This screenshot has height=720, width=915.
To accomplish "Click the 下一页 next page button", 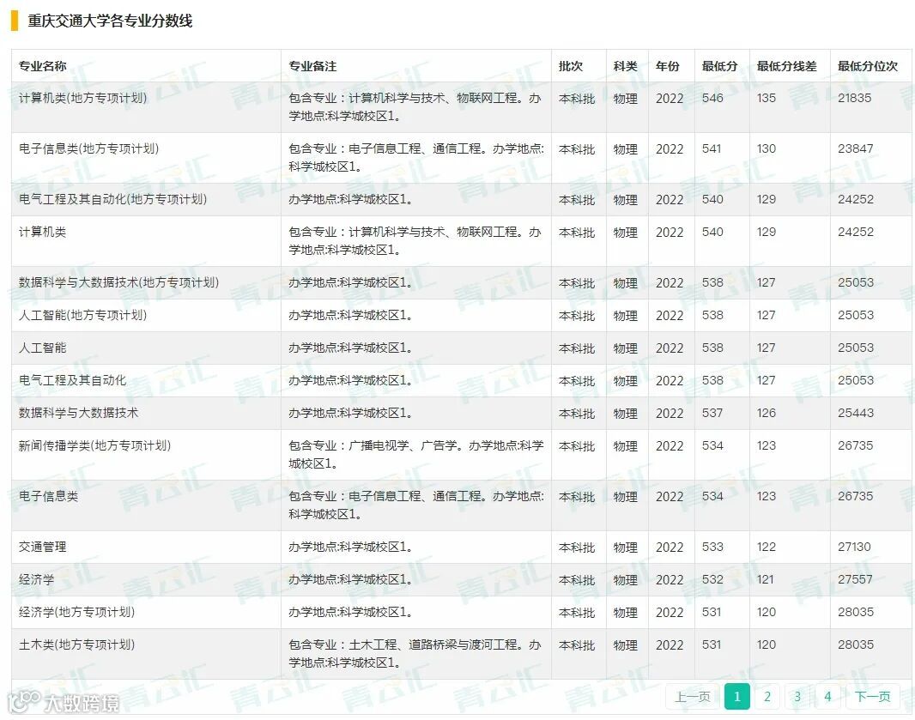I will [x=872, y=696].
